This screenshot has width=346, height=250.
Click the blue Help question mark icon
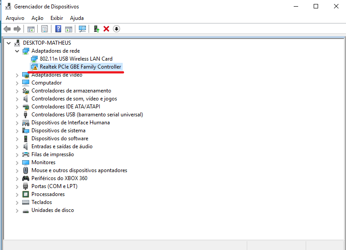tap(58, 29)
